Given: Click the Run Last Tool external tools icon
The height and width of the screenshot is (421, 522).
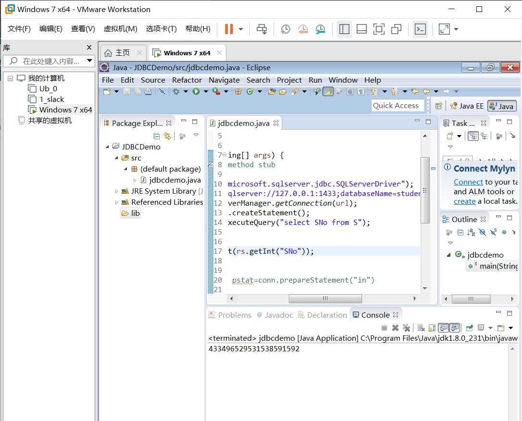Looking at the screenshot, I should tap(216, 91).
